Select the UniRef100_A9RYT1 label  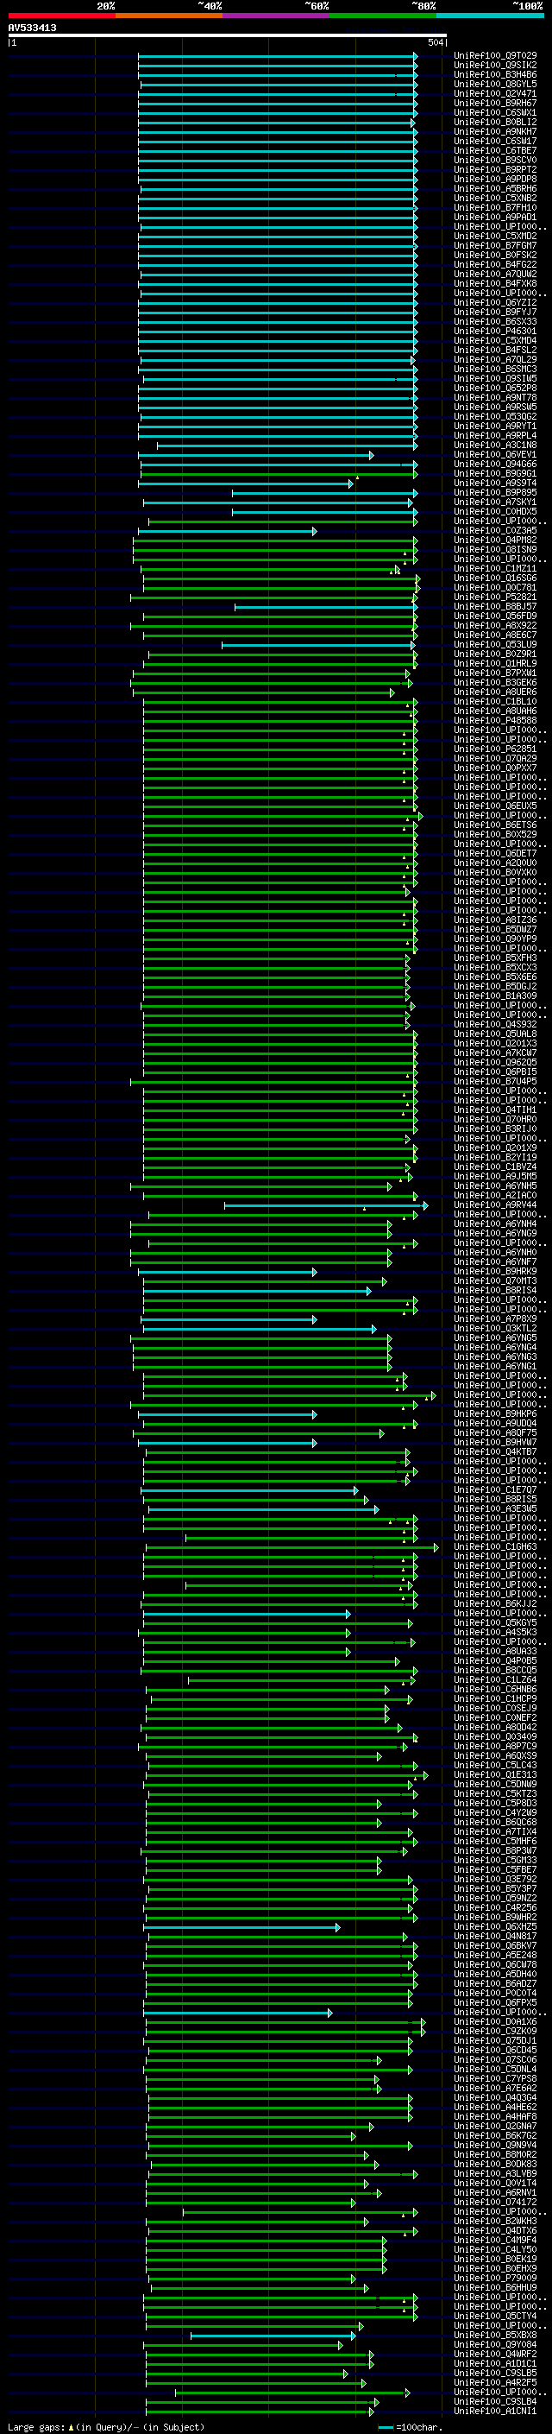(x=495, y=427)
